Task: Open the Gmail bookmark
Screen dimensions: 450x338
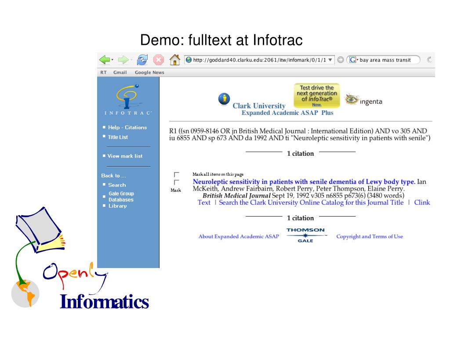Action: pyautogui.click(x=120, y=73)
